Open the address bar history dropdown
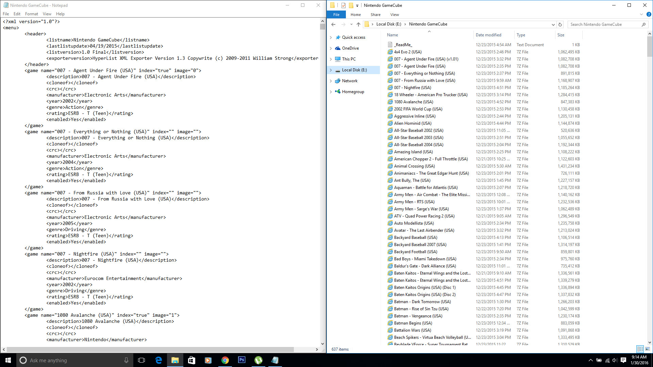 pyautogui.click(x=553, y=24)
